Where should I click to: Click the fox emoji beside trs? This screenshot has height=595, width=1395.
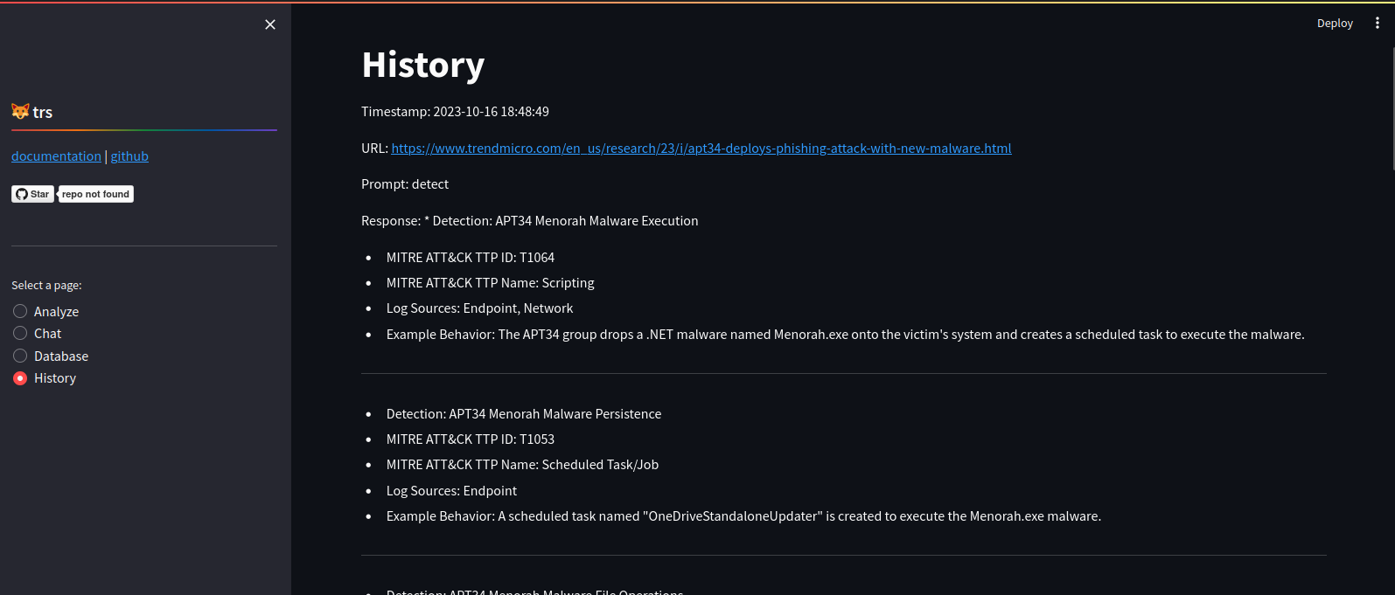pos(20,111)
